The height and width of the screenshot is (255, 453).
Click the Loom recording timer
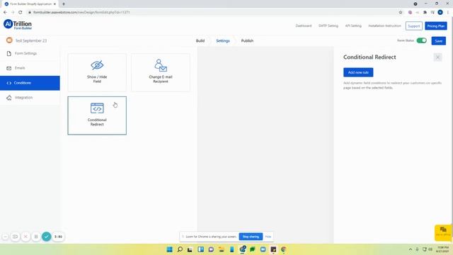[x=58, y=237]
